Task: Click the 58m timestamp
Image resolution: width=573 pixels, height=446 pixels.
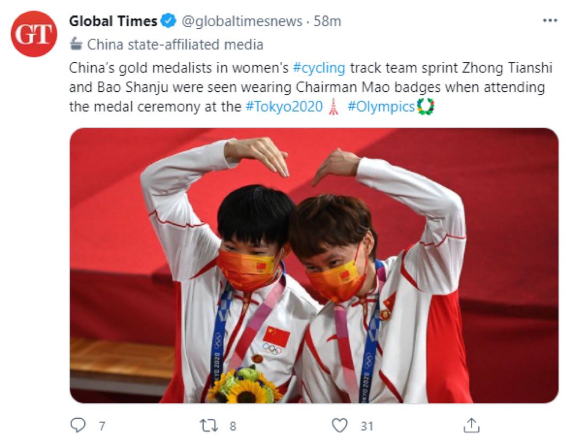Action: 327,21
